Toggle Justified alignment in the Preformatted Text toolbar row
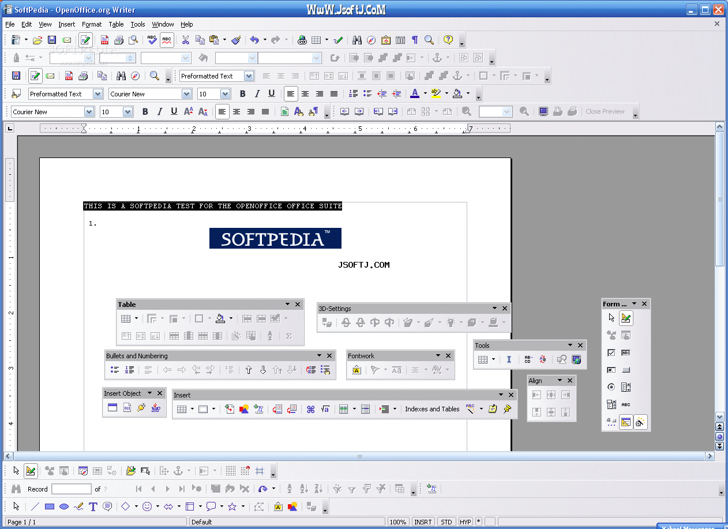The height and width of the screenshot is (529, 728). [x=334, y=94]
